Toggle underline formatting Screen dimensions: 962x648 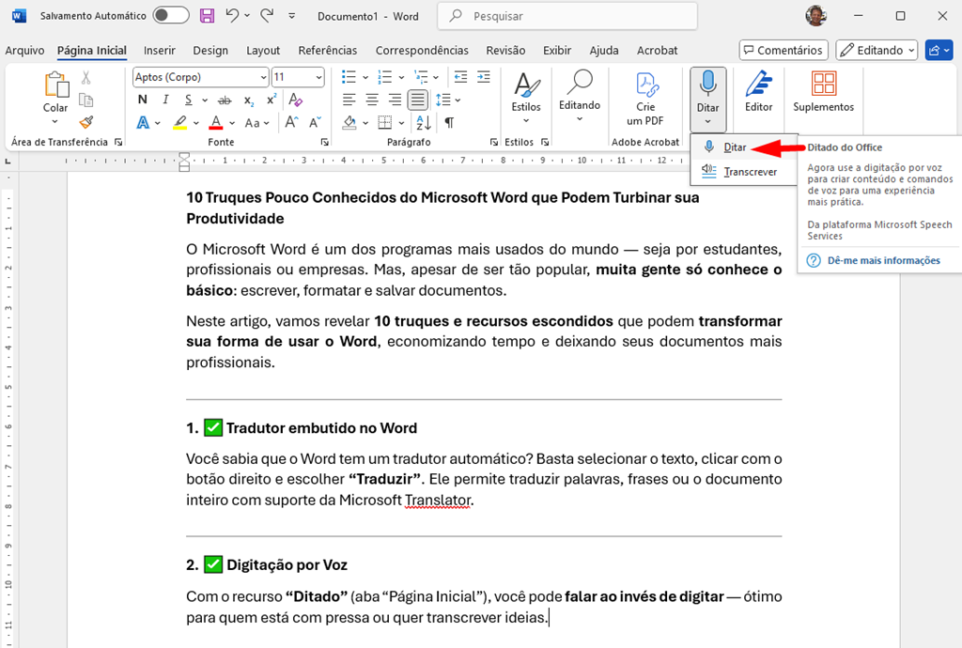(188, 100)
